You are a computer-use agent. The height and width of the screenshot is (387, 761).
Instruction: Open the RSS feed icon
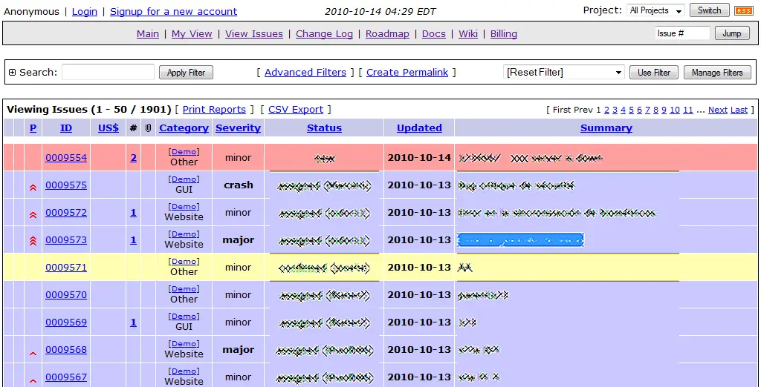tap(743, 10)
